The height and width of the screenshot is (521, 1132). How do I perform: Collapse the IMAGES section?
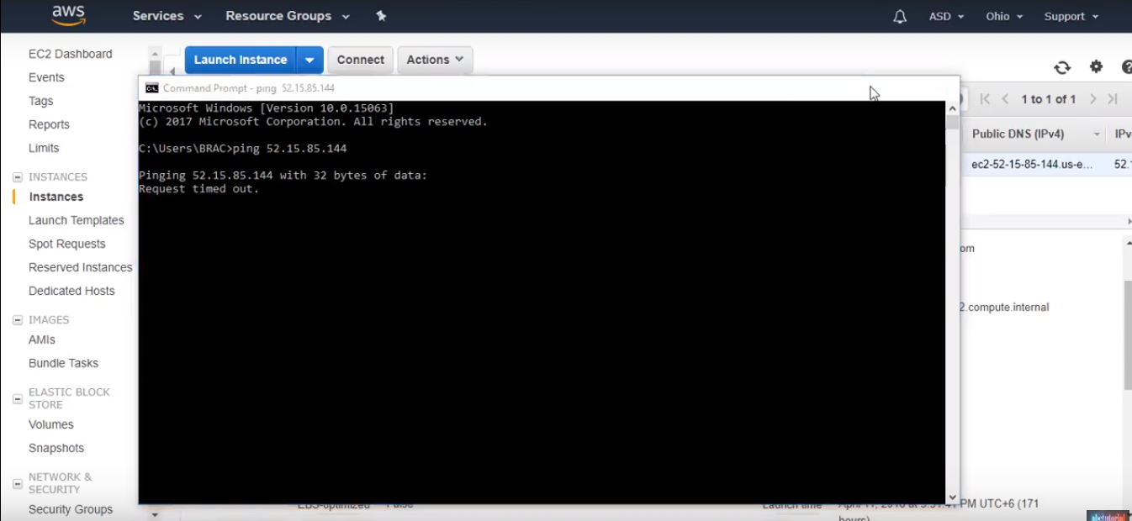pyautogui.click(x=18, y=320)
